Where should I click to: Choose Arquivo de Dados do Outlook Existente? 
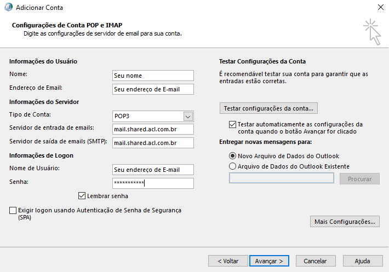233,166
